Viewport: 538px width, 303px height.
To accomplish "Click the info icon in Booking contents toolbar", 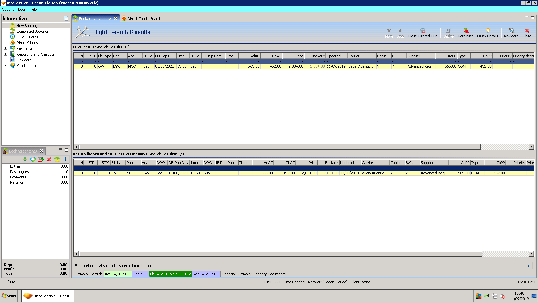I will pos(65,159).
